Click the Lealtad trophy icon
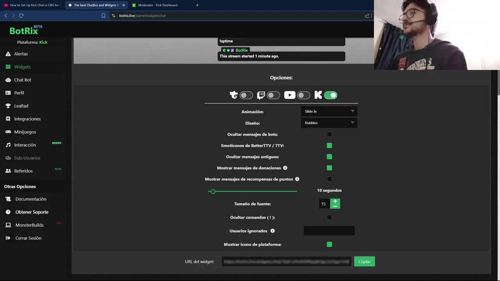500x281 pixels. pos(8,106)
